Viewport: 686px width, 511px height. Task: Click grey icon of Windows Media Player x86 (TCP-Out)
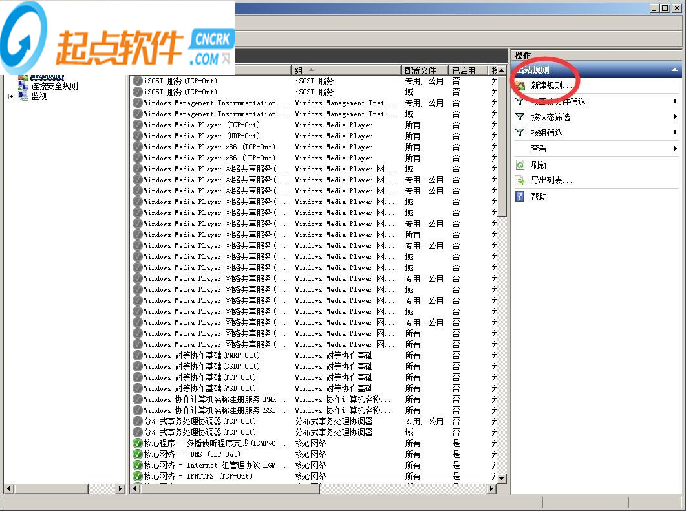tap(137, 147)
